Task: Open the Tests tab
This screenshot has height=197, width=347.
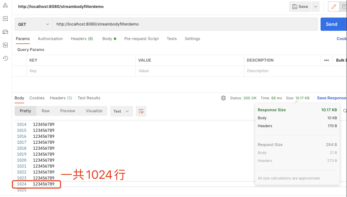Action: click(x=172, y=38)
